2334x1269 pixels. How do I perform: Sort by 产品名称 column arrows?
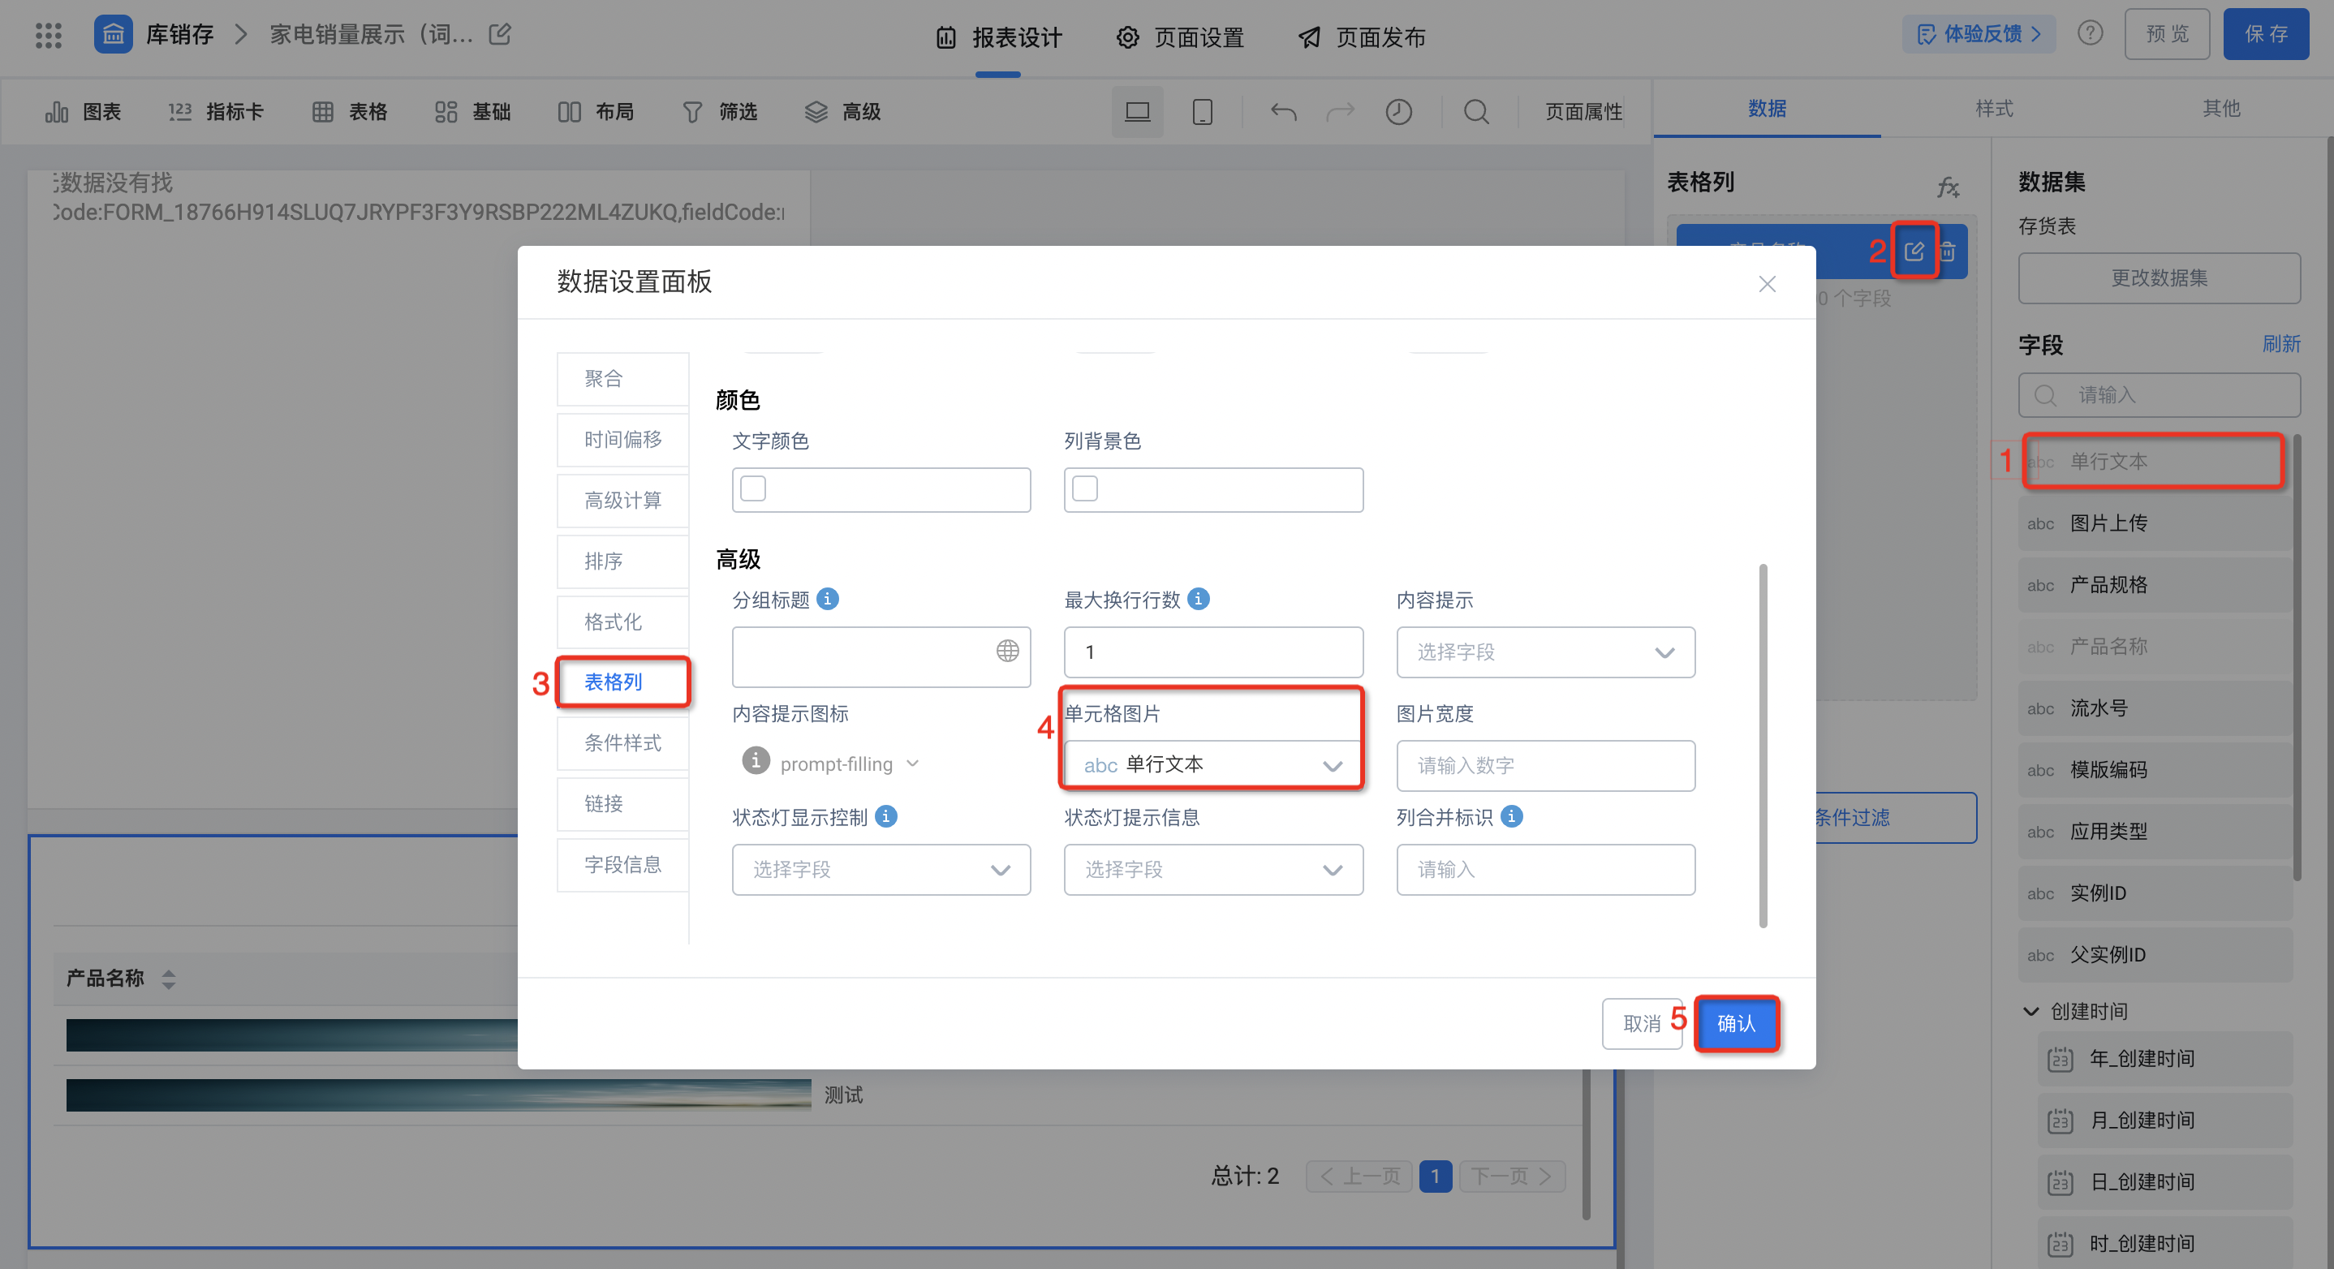coord(168,979)
